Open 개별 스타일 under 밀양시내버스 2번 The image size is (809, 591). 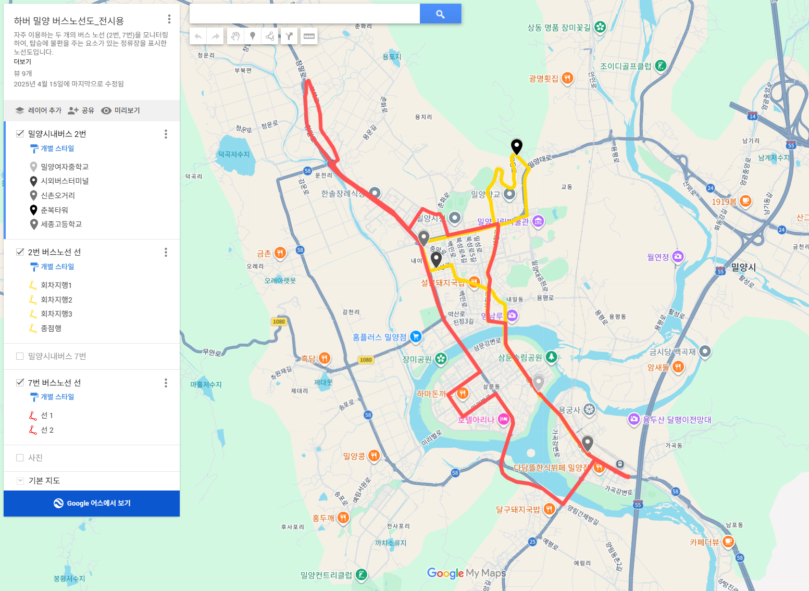52,149
